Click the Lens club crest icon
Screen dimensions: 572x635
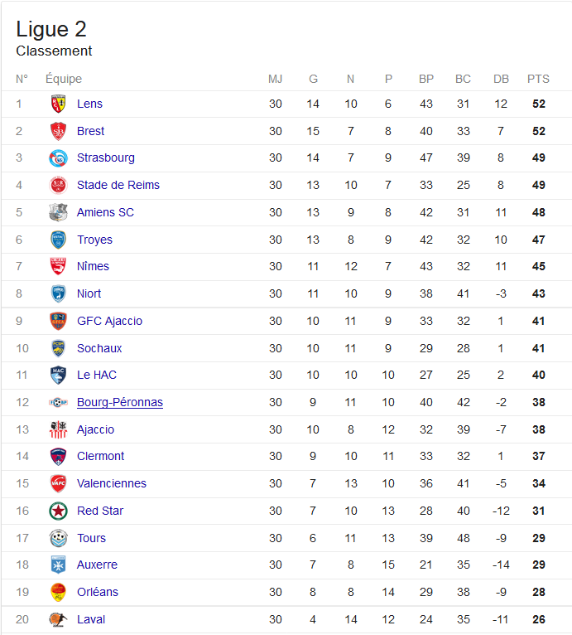58,104
